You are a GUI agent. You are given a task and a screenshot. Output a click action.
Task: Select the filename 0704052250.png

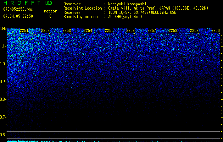[x=18, y=9]
